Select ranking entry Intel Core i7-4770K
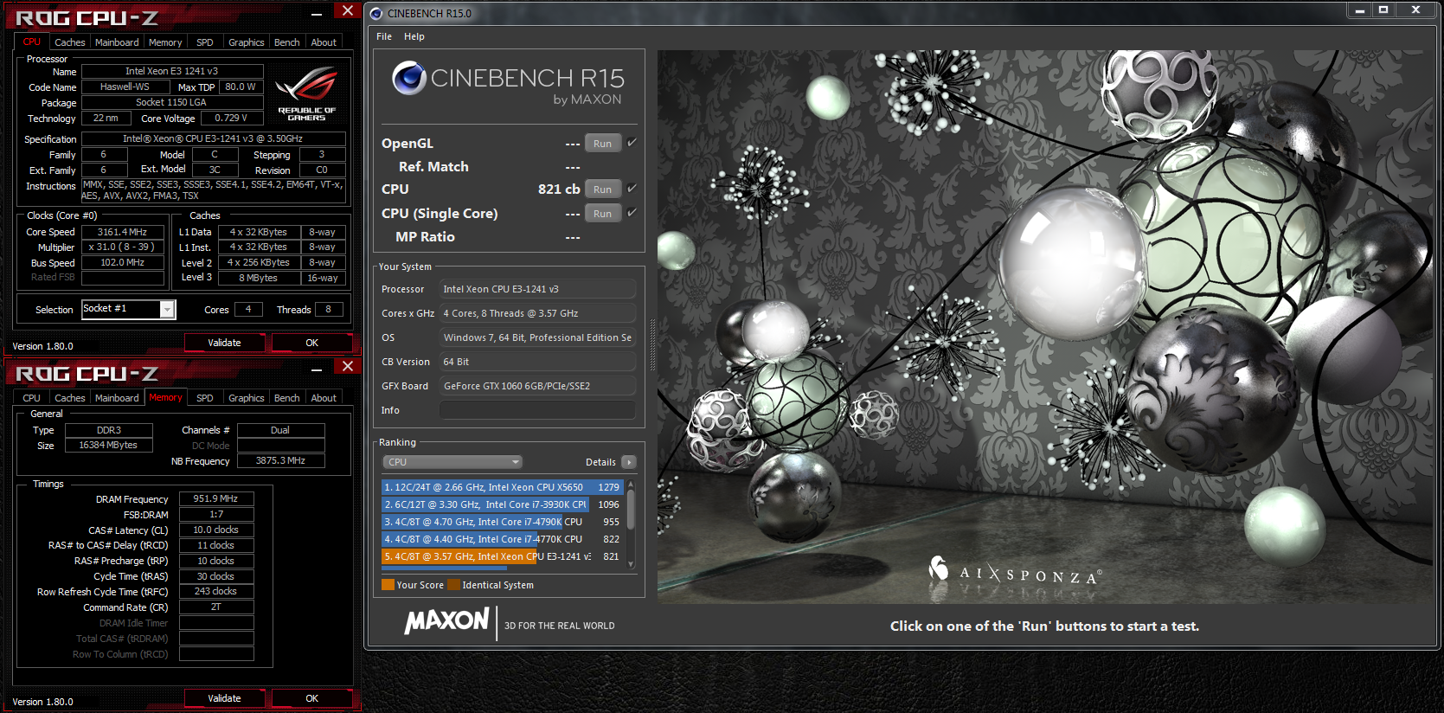The width and height of the screenshot is (1444, 713). tap(503, 539)
